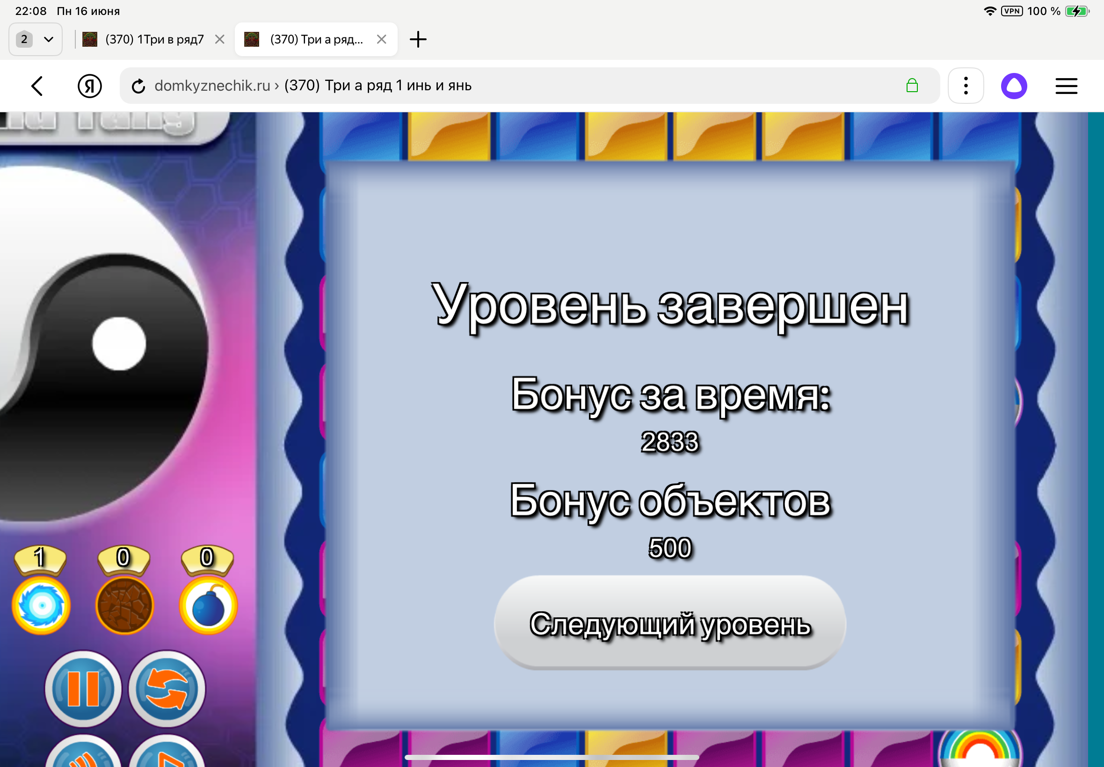Image resolution: width=1104 pixels, height=767 pixels.
Task: Toggle the sound button under the pause button
Action: click(x=83, y=751)
